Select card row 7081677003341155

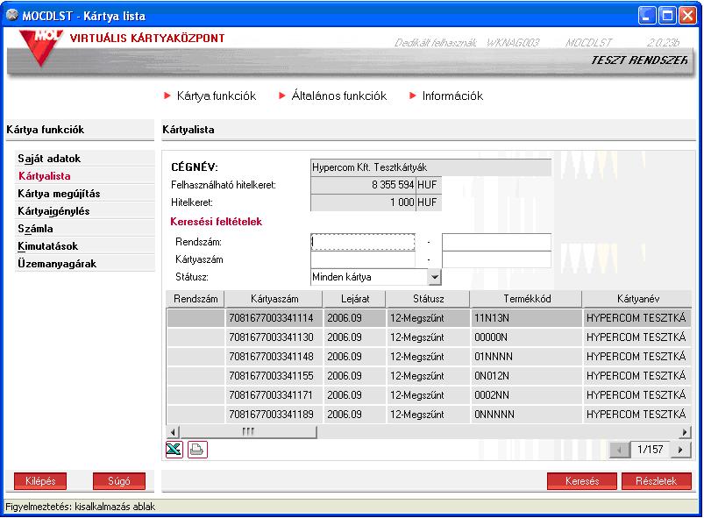(x=429, y=376)
